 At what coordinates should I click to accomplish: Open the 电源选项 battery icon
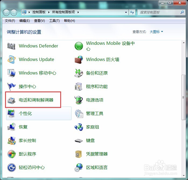(x=79, y=100)
